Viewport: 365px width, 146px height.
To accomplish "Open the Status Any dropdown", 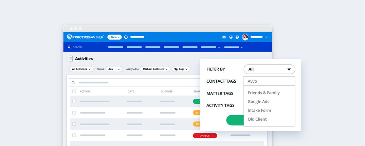I will pos(114,69).
